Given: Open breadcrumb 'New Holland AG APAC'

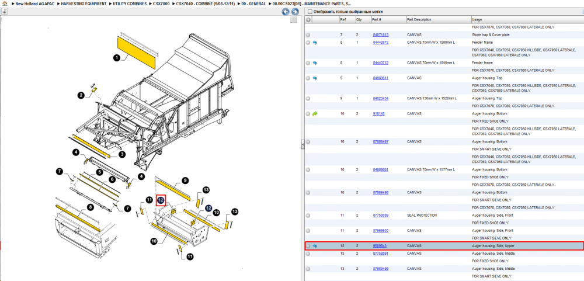Looking at the screenshot, I should coord(36,4).
